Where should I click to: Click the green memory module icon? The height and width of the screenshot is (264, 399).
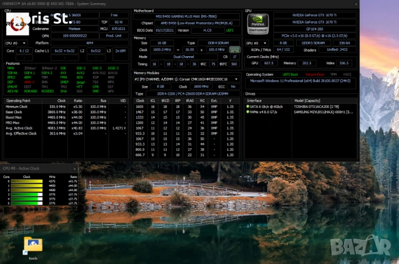pos(234,50)
